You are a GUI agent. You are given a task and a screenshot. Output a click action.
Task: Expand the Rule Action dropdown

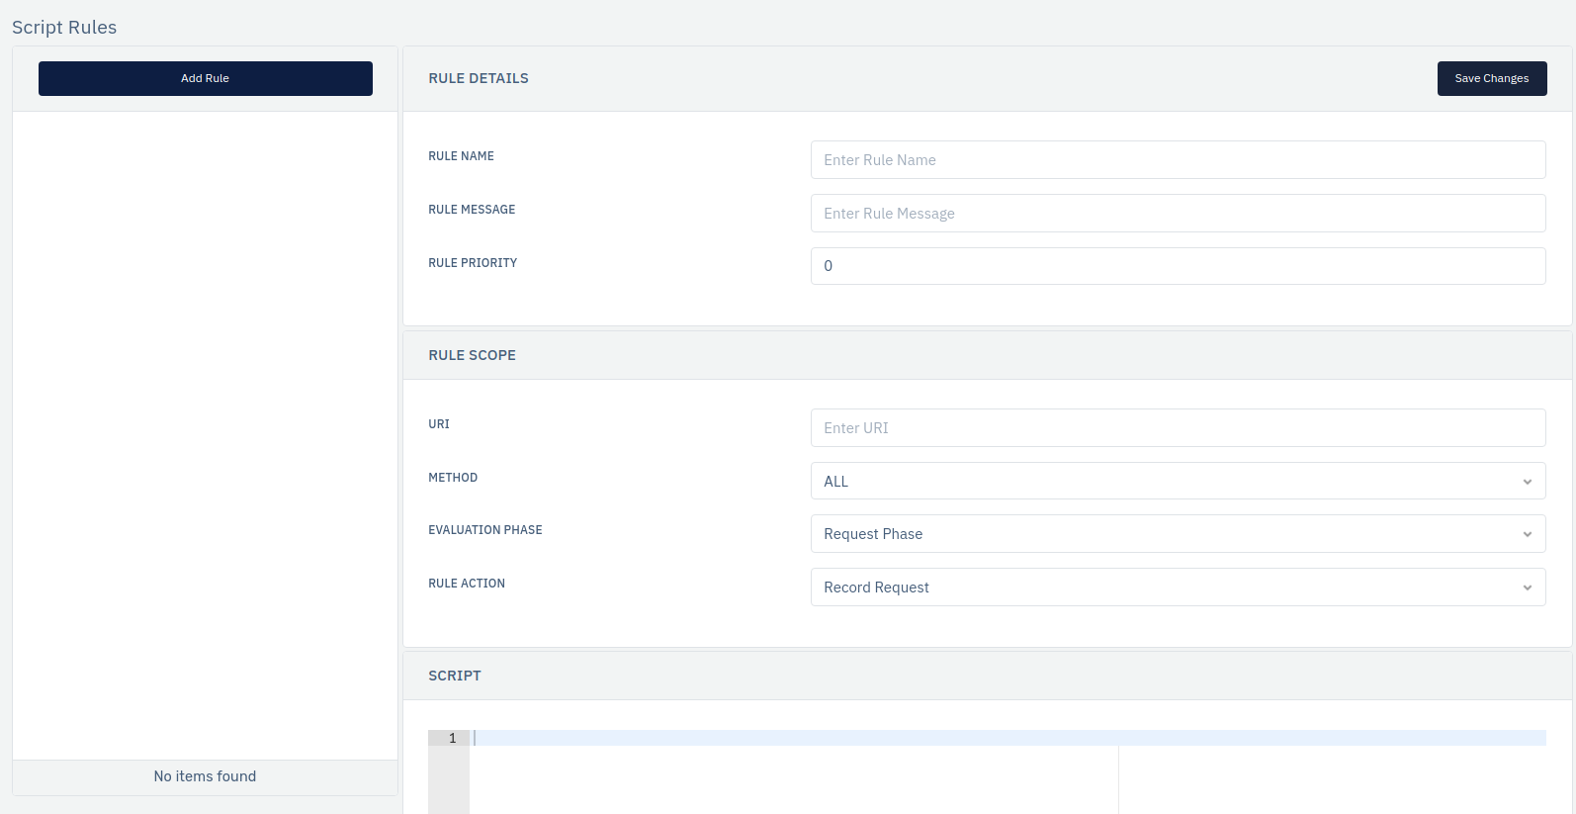tap(1178, 587)
